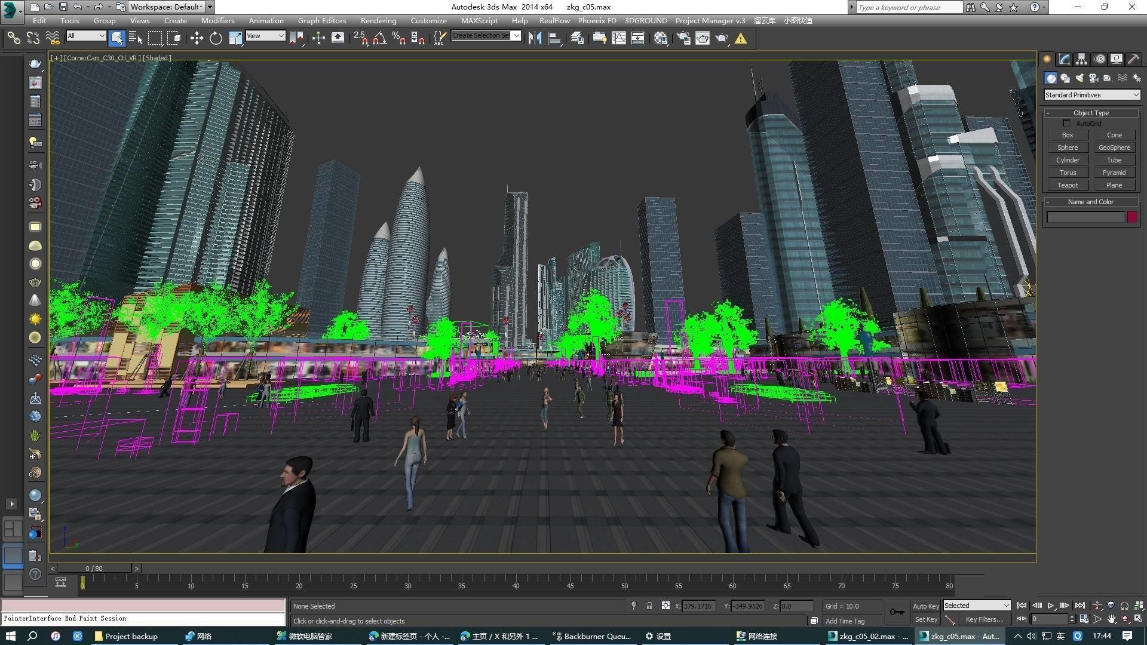This screenshot has height=645, width=1147.
Task: Switch to Systems create category
Action: pyautogui.click(x=1136, y=78)
